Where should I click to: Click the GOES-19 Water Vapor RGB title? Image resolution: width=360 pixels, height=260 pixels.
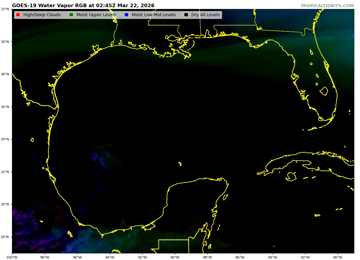click(83, 6)
